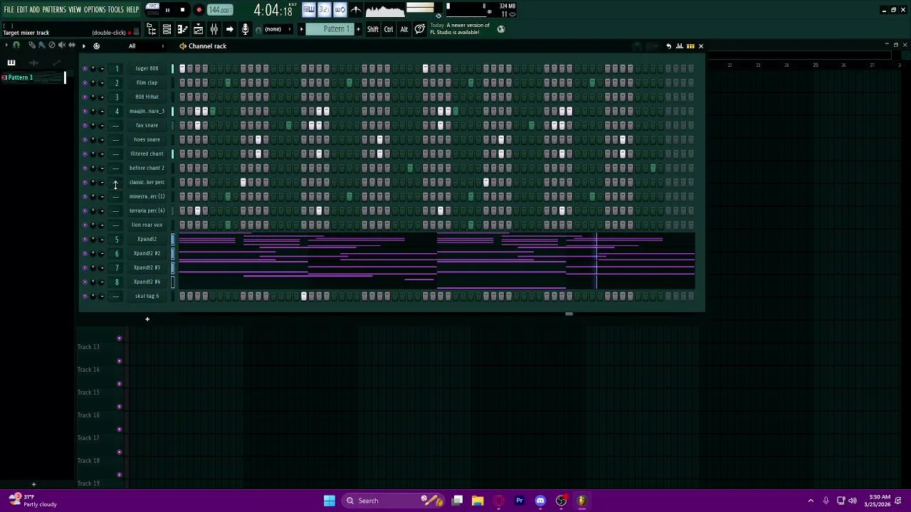Image resolution: width=911 pixels, height=512 pixels.
Task: Click the help speech bubble icon
Action: point(420,29)
